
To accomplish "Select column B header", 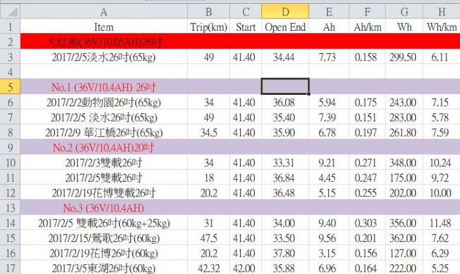I will tap(208, 12).
